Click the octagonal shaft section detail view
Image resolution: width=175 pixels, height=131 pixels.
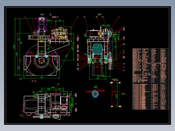(95, 94)
